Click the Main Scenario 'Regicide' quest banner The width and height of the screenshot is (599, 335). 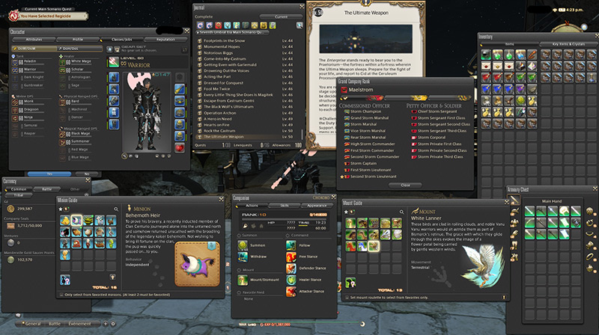click(49, 16)
